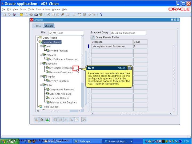
Task: Click the tree panel scroll down arrow
Action: click(x=82, y=108)
